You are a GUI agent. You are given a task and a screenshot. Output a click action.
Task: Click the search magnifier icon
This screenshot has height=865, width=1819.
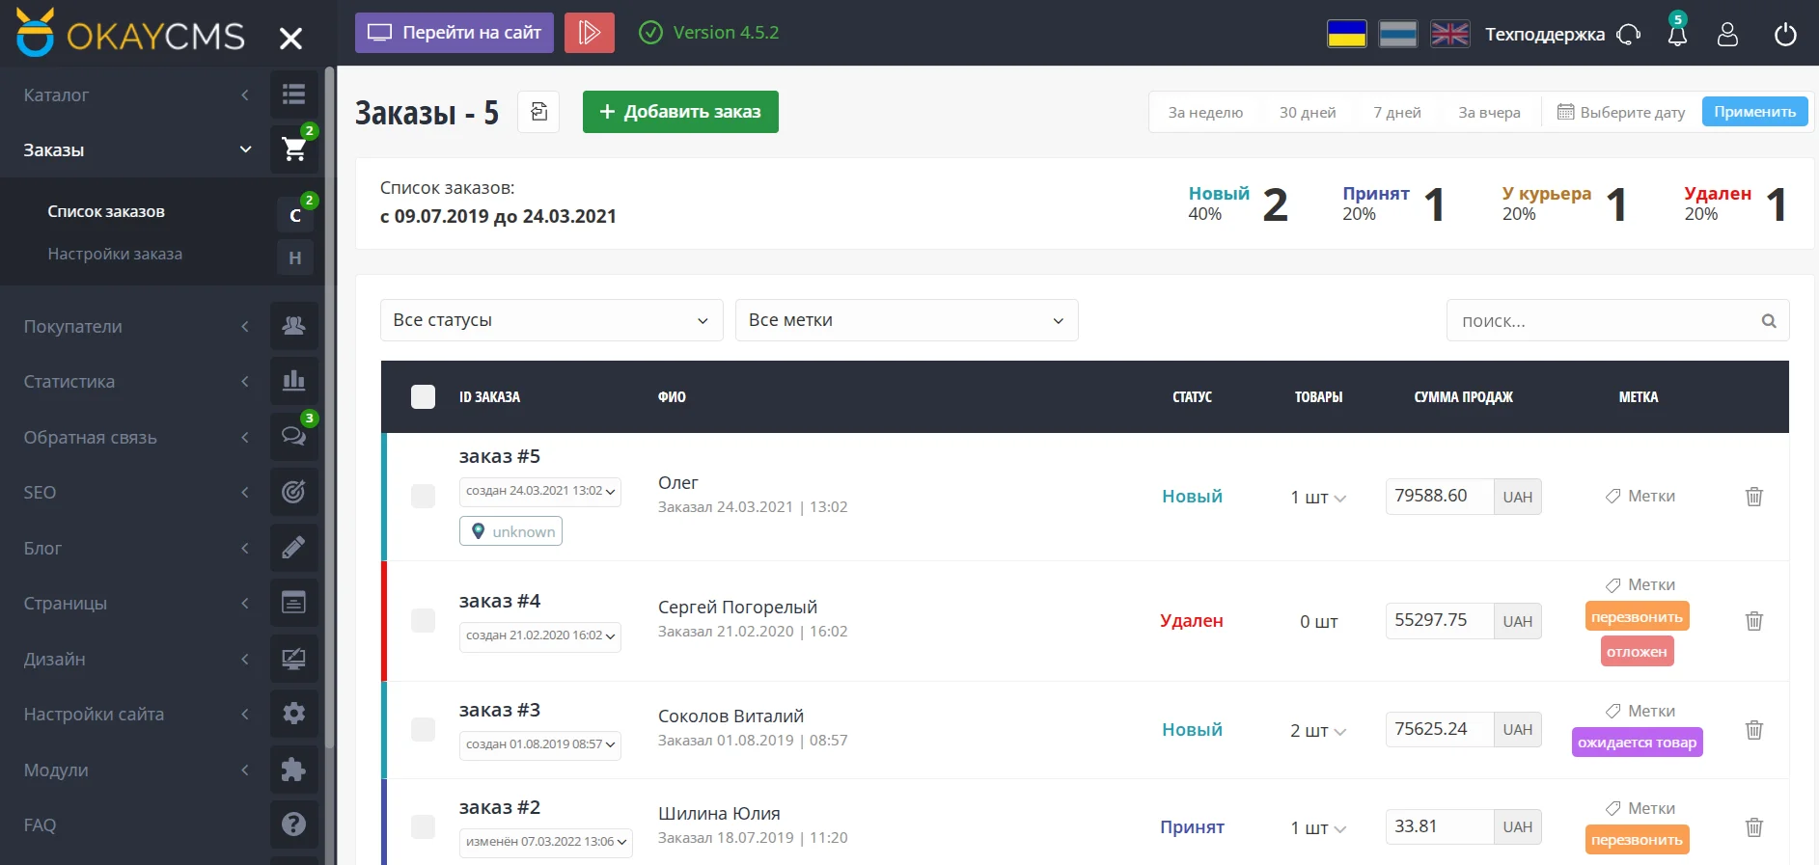point(1768,321)
